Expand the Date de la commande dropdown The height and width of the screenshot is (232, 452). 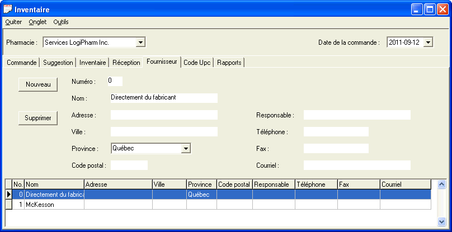pos(428,42)
